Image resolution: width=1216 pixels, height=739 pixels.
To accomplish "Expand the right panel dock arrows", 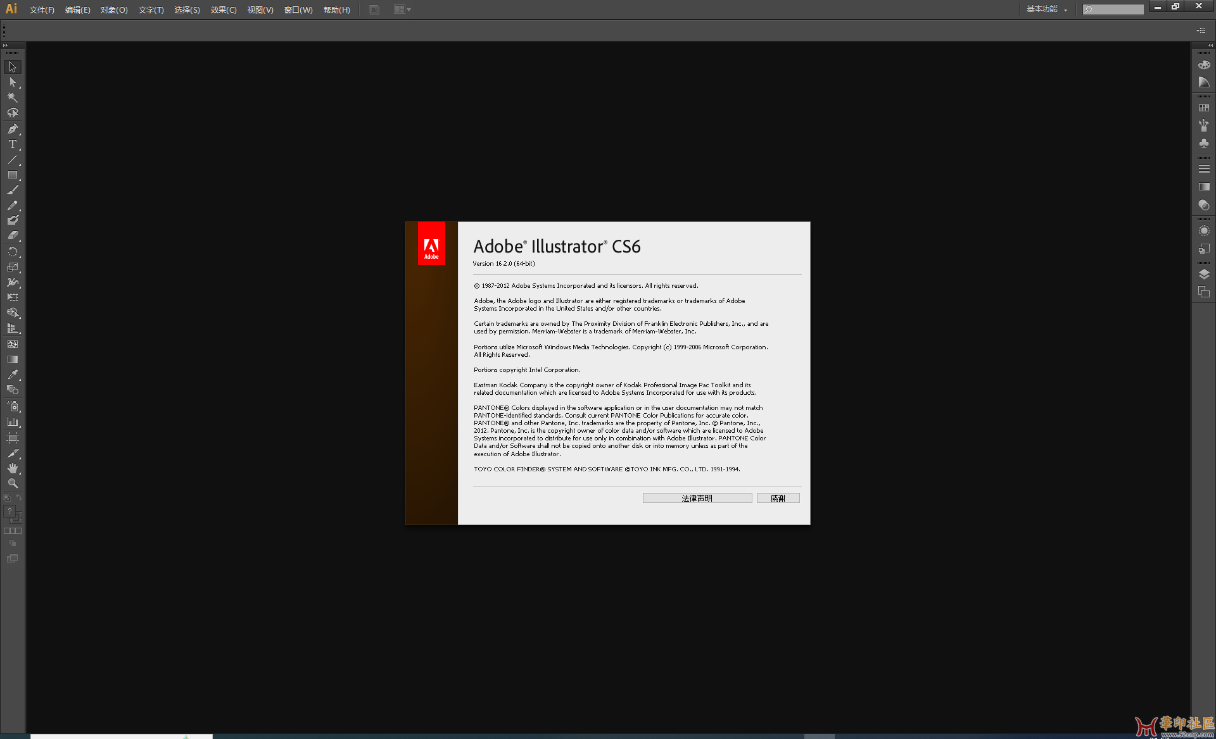I will [x=1210, y=45].
